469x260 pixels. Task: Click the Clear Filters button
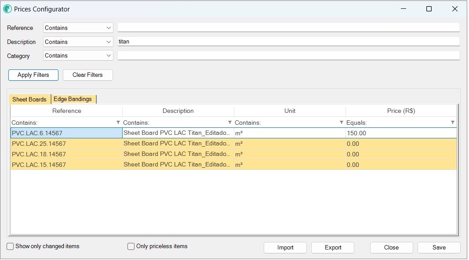coord(87,75)
